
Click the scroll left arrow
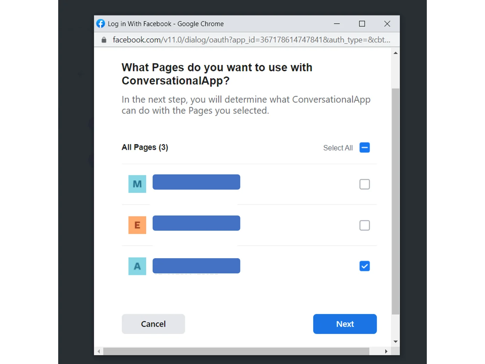(99, 351)
